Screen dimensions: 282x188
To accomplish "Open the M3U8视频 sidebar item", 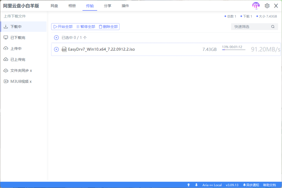I will click(x=21, y=81).
